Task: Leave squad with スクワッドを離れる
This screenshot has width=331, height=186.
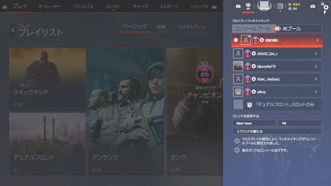Action: point(277,131)
